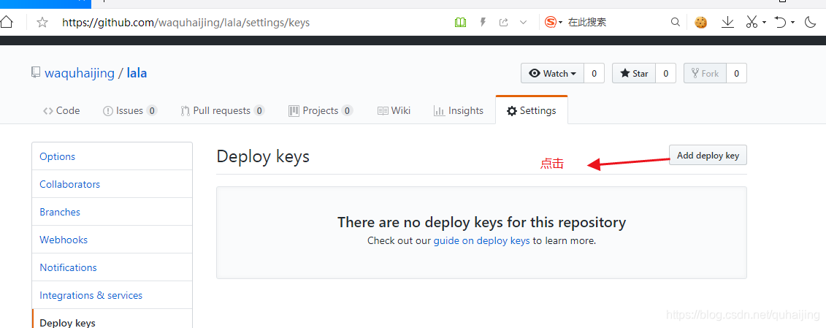826x328 pixels.
Task: Expand the scissors tool dropdown arrow
Action: pyautogui.click(x=764, y=23)
